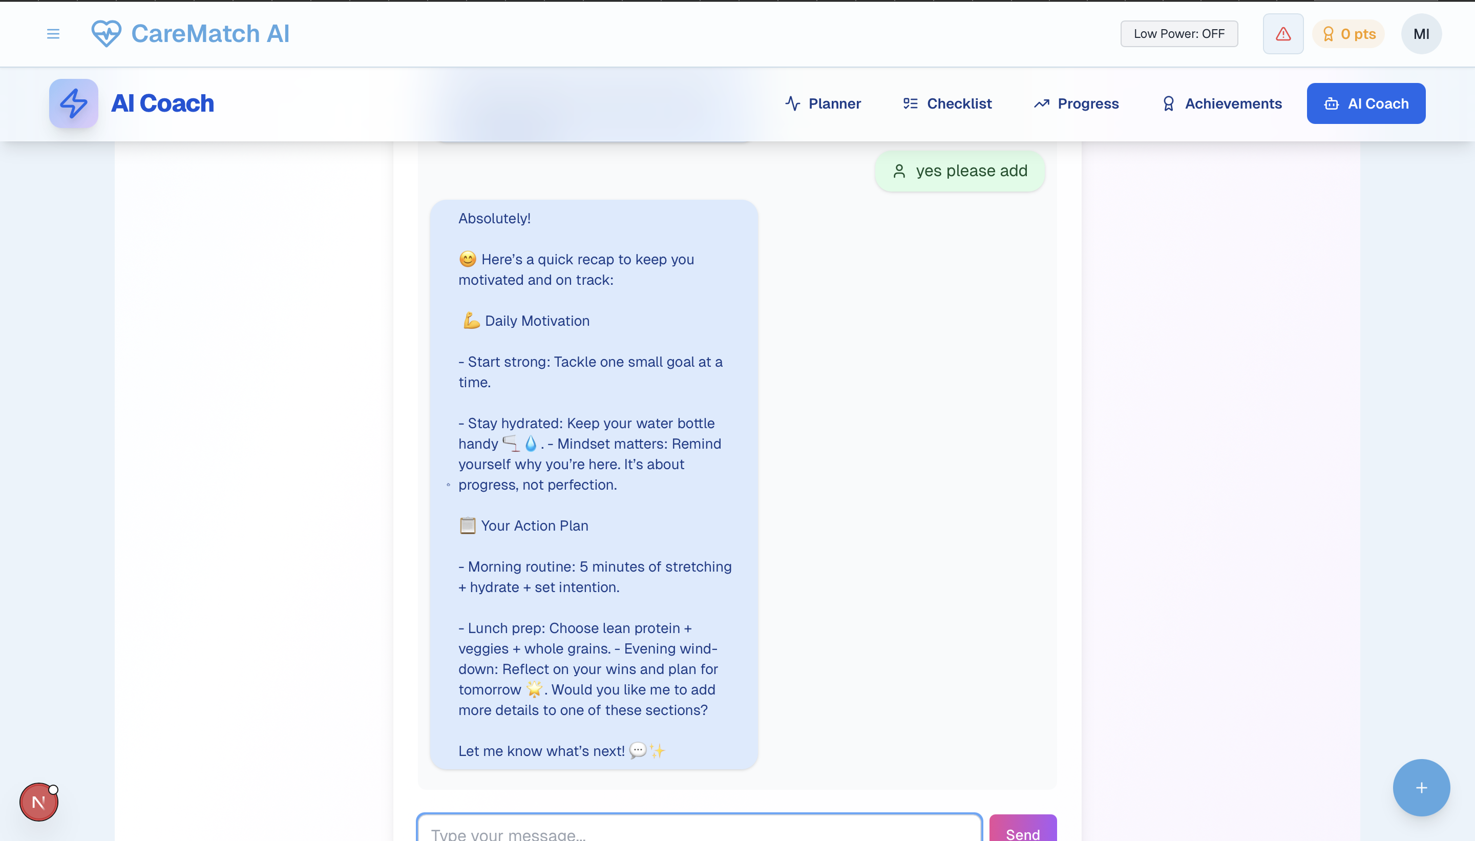This screenshot has height=841, width=1475.
Task: Open the Progress tab
Action: [x=1076, y=103]
